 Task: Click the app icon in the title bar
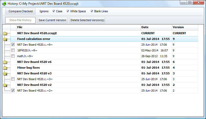(4, 4)
